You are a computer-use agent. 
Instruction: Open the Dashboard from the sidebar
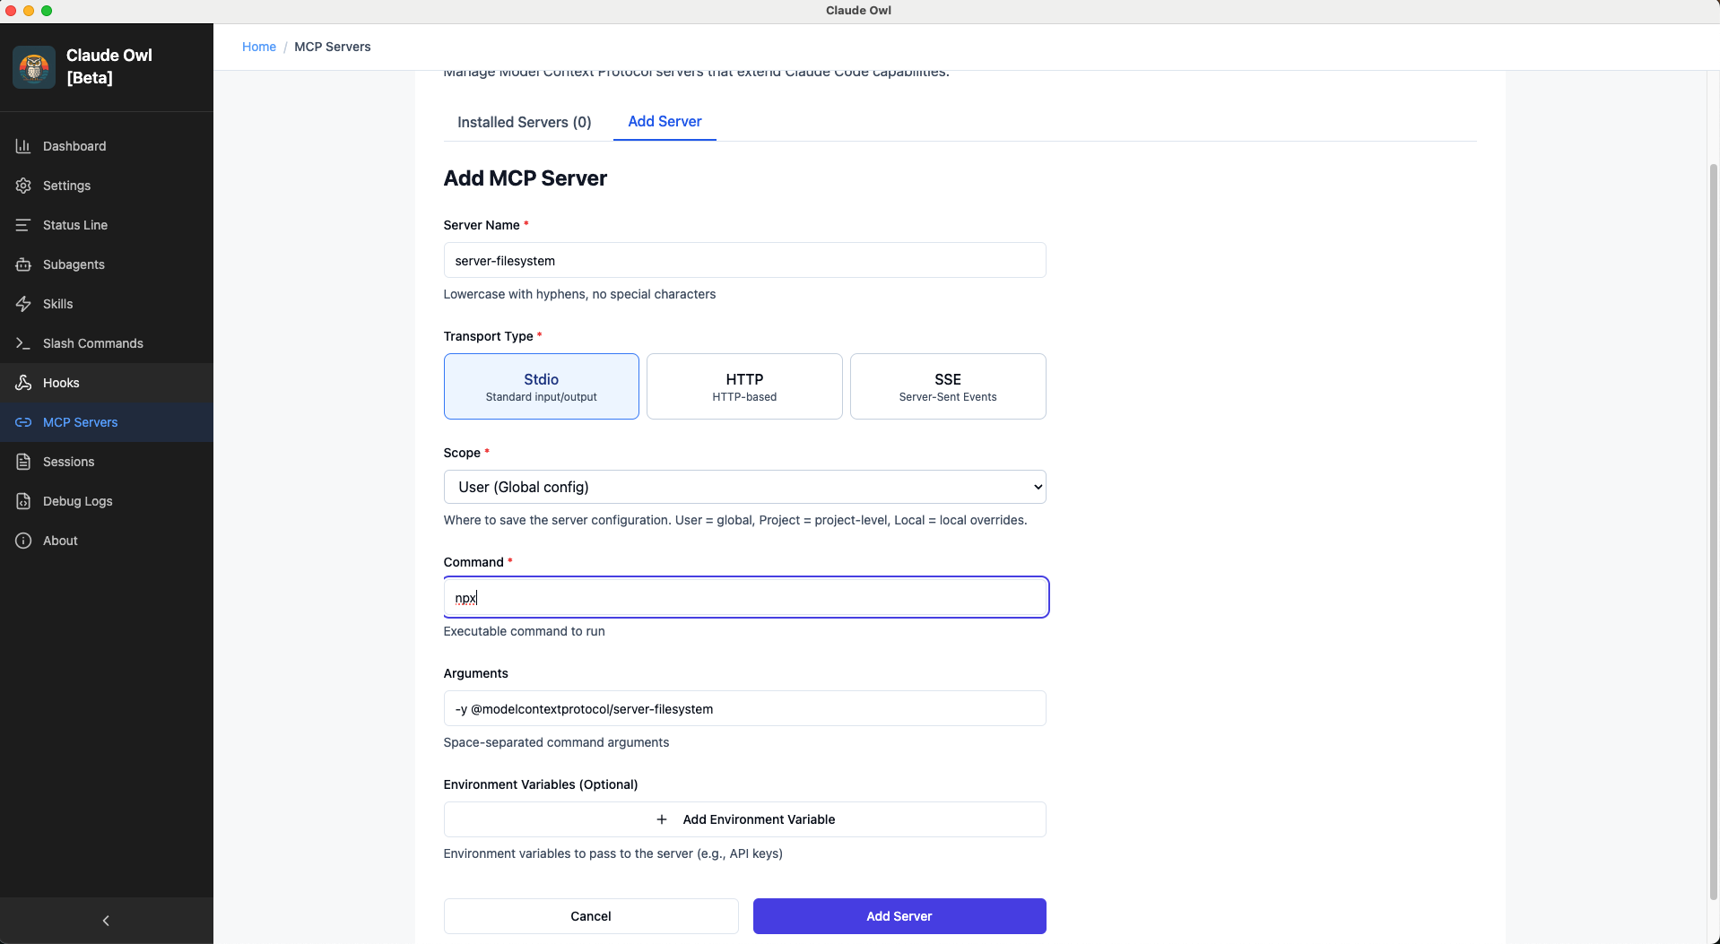pos(74,145)
